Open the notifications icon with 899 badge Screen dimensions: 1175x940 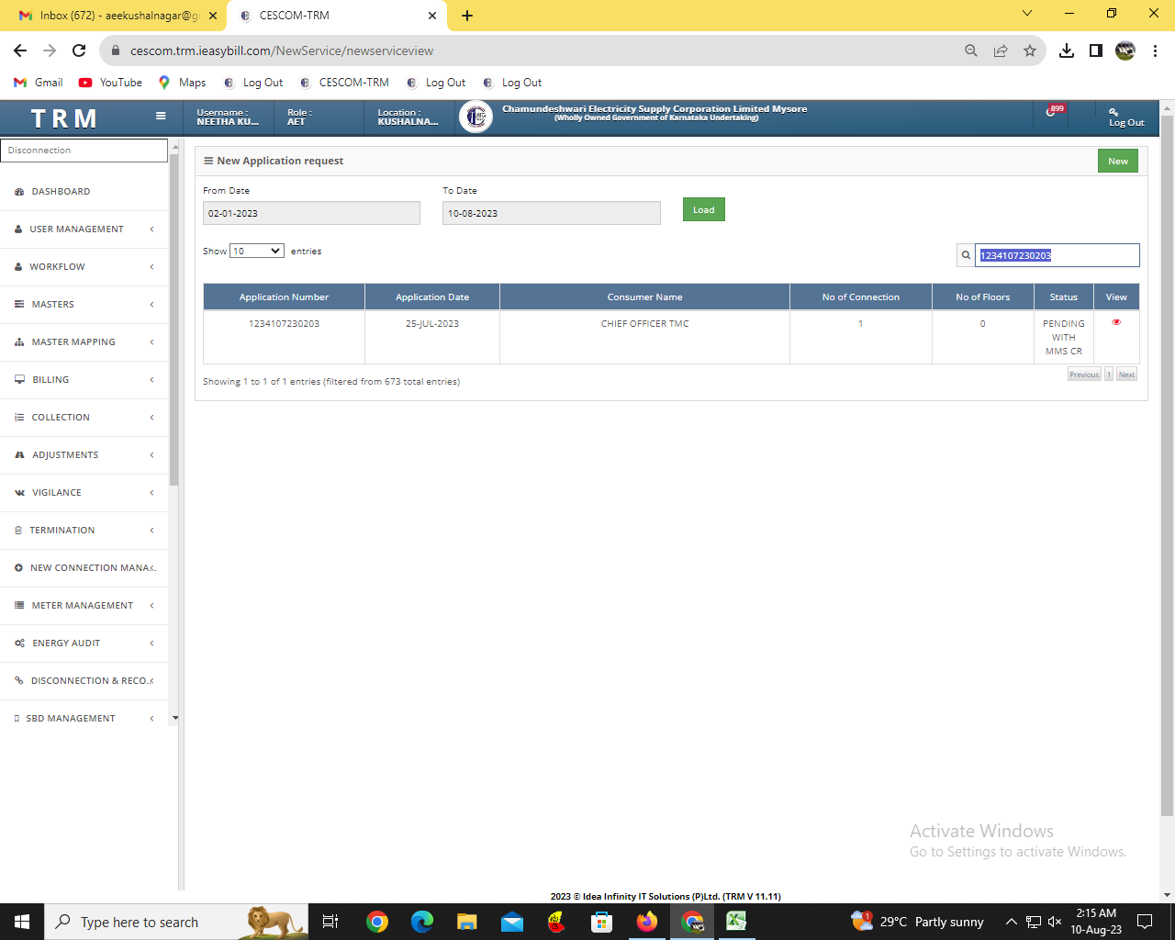pyautogui.click(x=1052, y=112)
